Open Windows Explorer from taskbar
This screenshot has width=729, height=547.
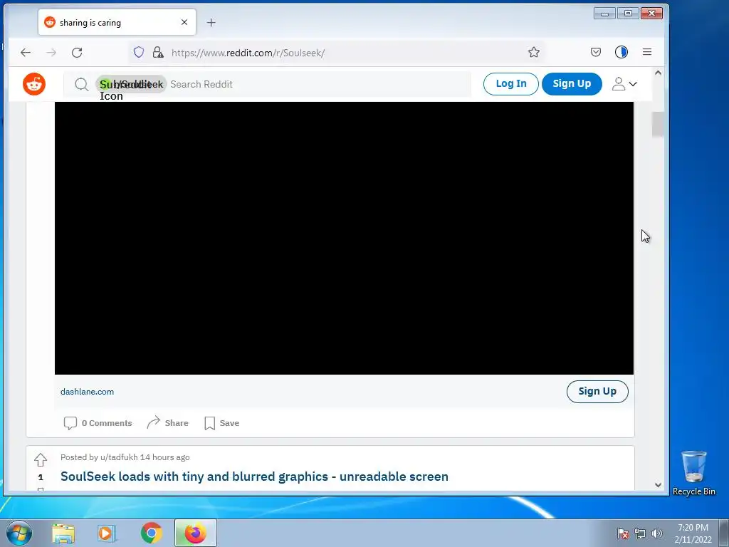pyautogui.click(x=63, y=533)
